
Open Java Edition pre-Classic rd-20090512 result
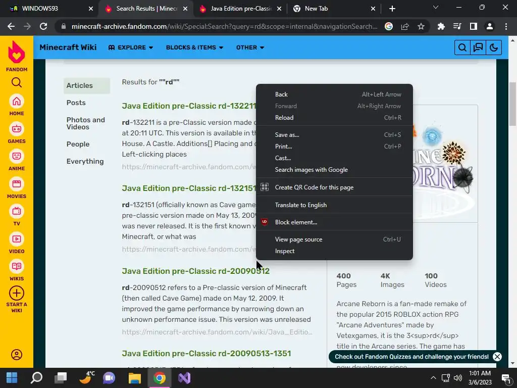click(x=195, y=271)
